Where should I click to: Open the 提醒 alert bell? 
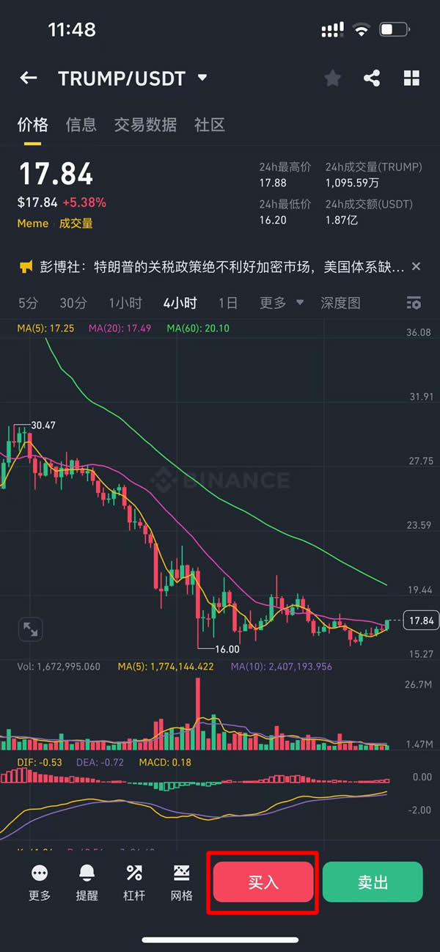point(87,882)
